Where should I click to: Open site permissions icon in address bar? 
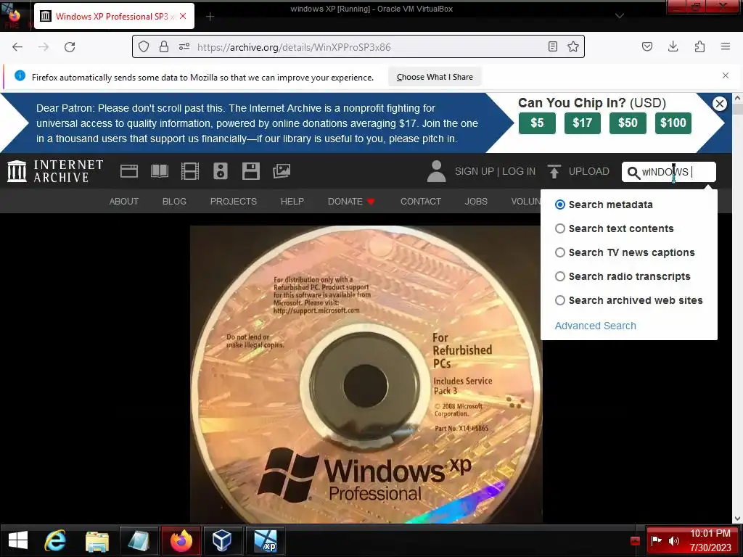point(184,46)
